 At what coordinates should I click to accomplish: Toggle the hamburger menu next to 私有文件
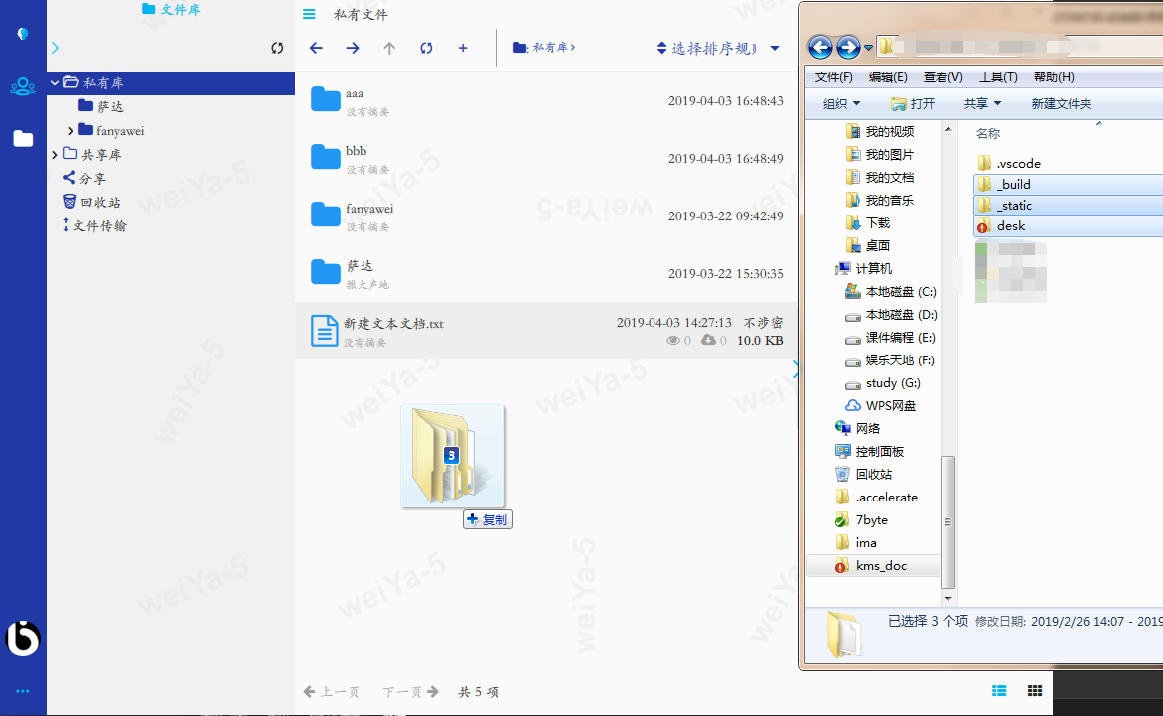pos(309,14)
